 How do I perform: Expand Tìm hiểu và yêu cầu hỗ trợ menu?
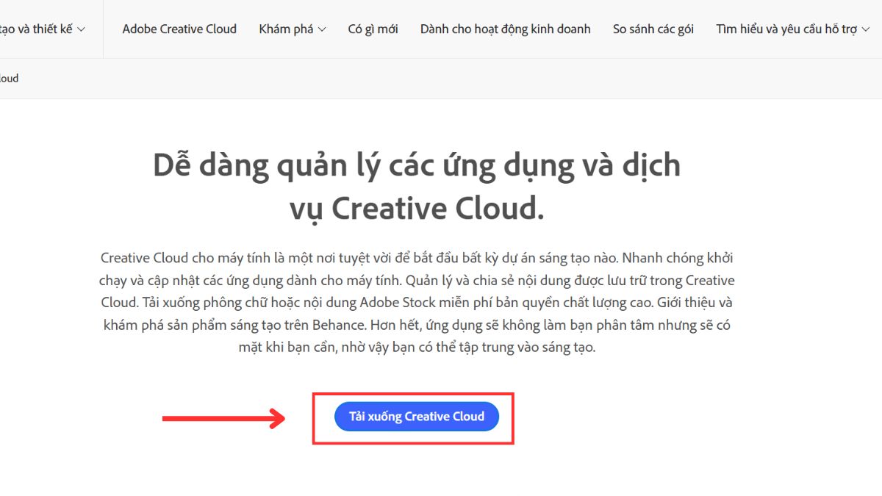(793, 29)
